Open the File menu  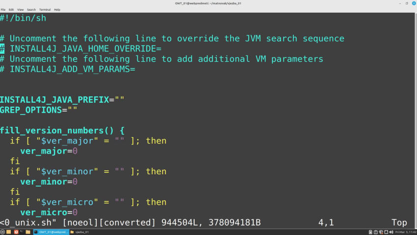3,9
